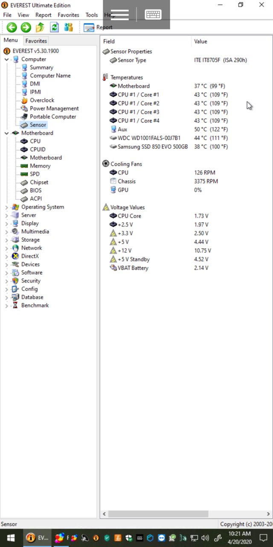
Task: Select the Summary page icon in the tree
Action: pos(24,68)
